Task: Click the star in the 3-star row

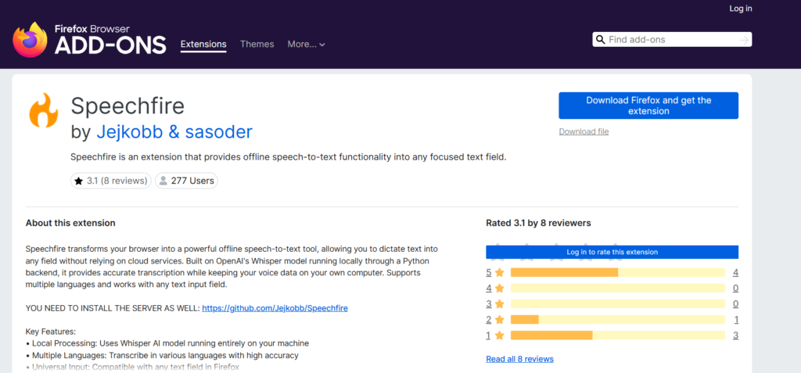Action: click(x=500, y=304)
